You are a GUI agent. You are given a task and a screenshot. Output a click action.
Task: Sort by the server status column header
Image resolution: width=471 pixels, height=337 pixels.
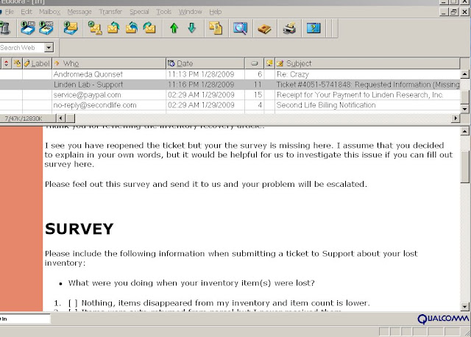(x=269, y=63)
